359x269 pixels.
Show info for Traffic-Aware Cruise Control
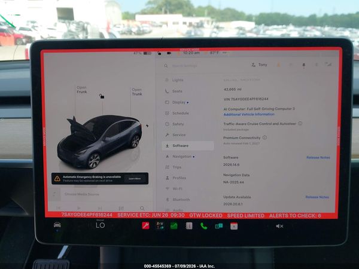[x=300, y=123]
